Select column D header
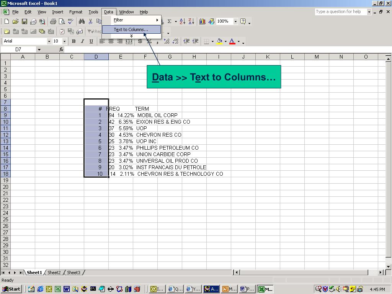The width and height of the screenshot is (392, 294). [x=96, y=57]
